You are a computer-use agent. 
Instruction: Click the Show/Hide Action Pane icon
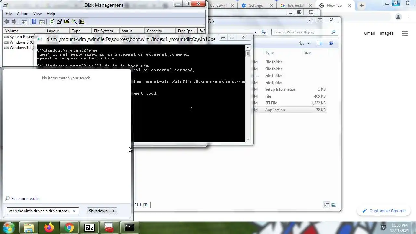pos(42,21)
